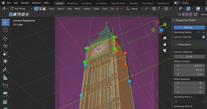Click Offset Location X value field
Image resolution: width=207 pixels, height=109 pixels.
coord(189,66)
